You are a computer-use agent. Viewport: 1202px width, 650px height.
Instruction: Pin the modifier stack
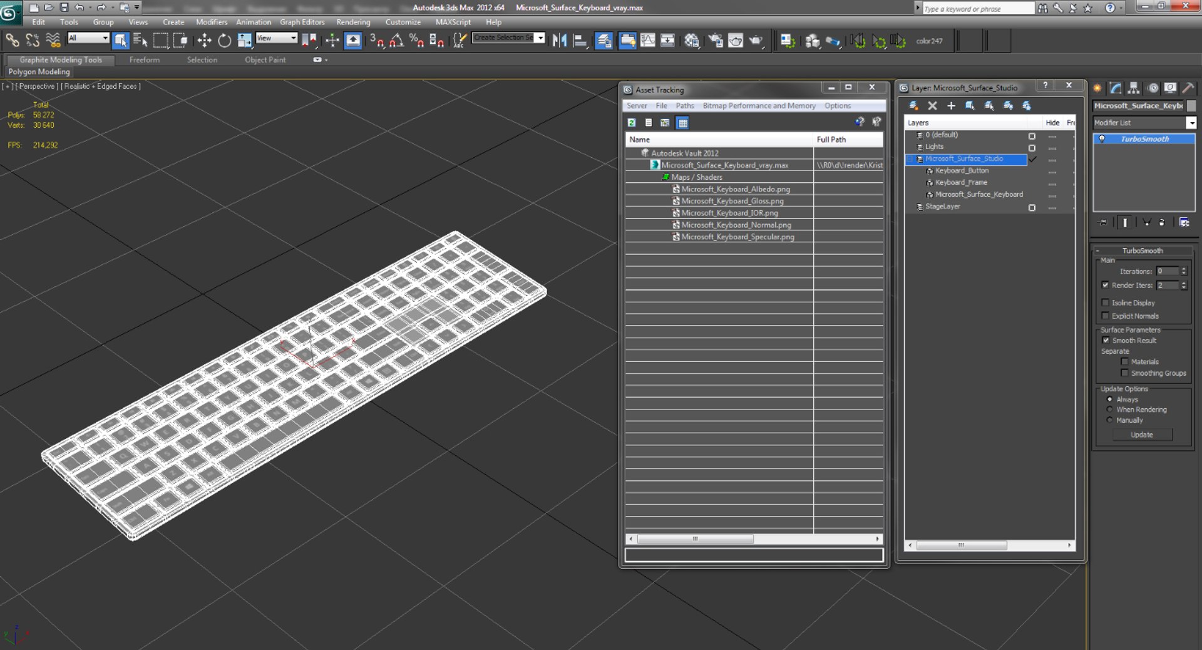click(x=1104, y=222)
